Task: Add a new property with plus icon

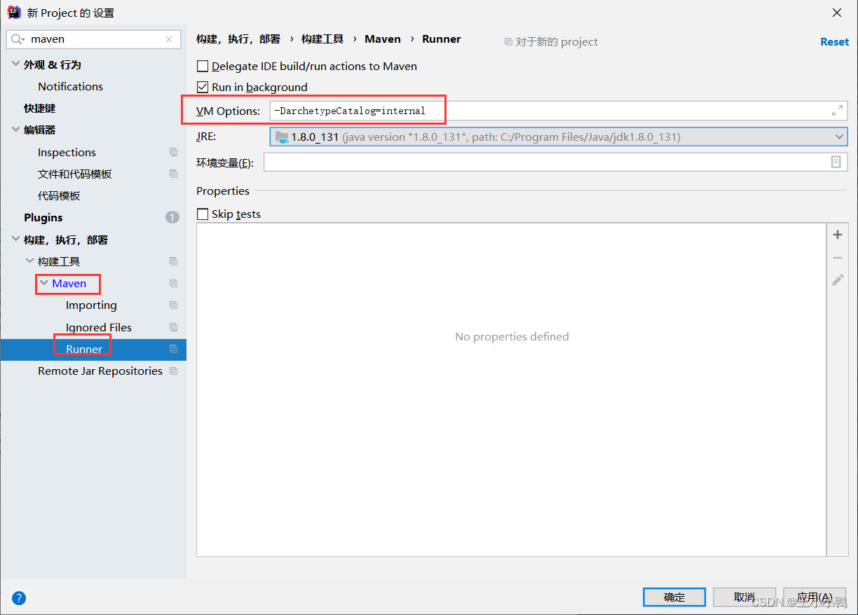Action: [838, 235]
